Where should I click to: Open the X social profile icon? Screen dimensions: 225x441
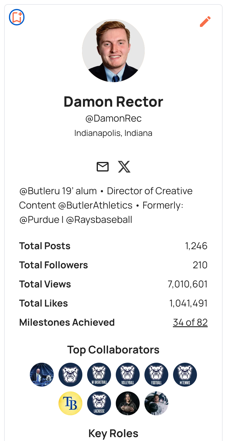click(124, 167)
